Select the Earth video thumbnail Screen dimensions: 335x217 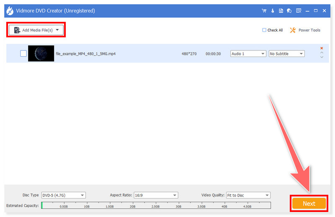[41, 54]
